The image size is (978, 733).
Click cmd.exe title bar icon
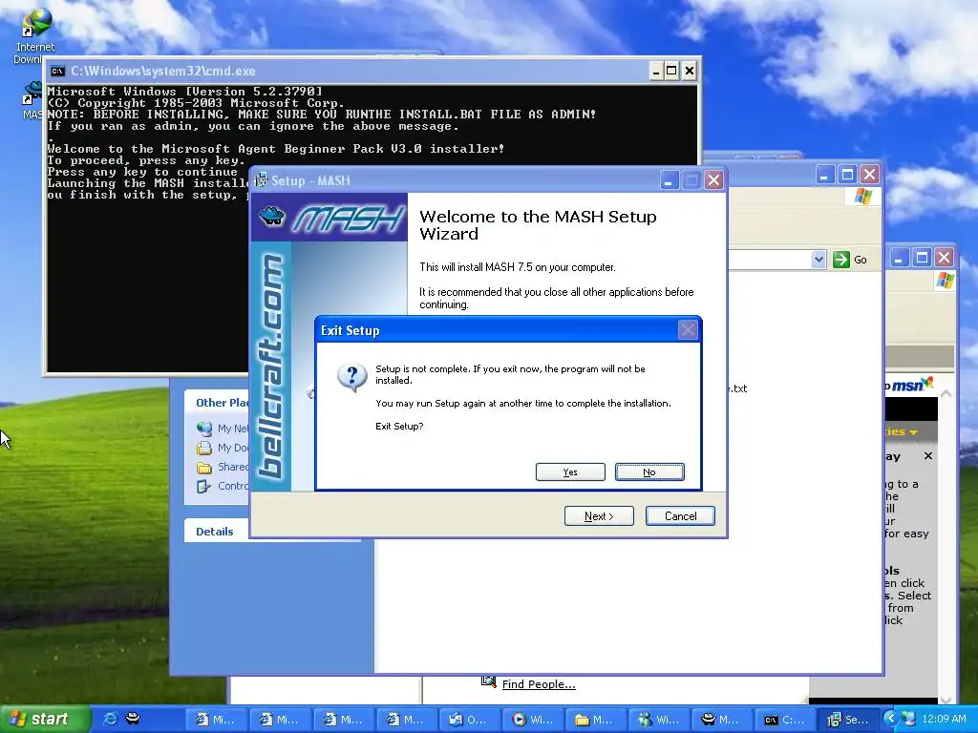[57, 71]
